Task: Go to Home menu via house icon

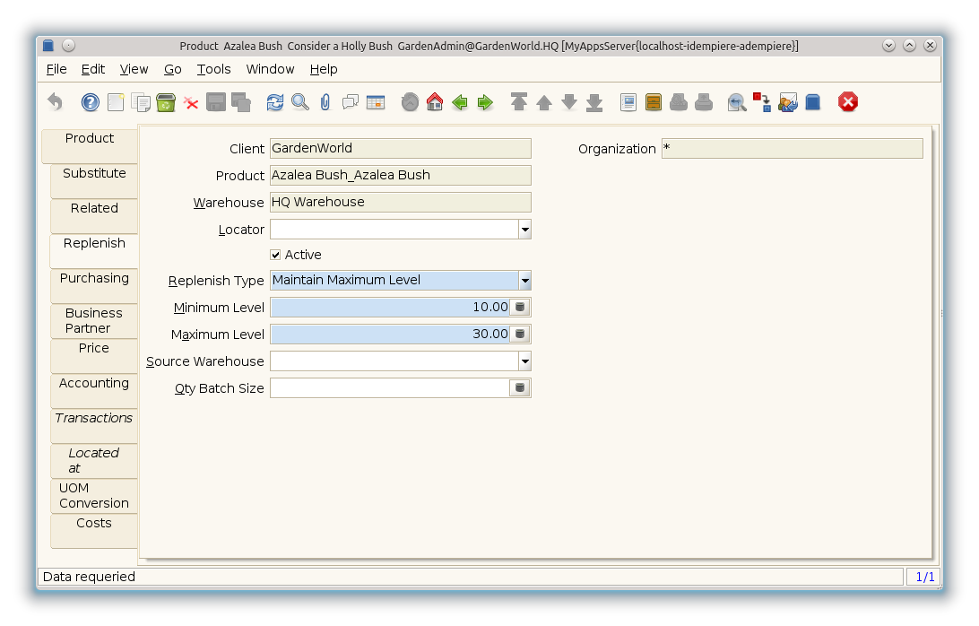Action: [x=435, y=102]
